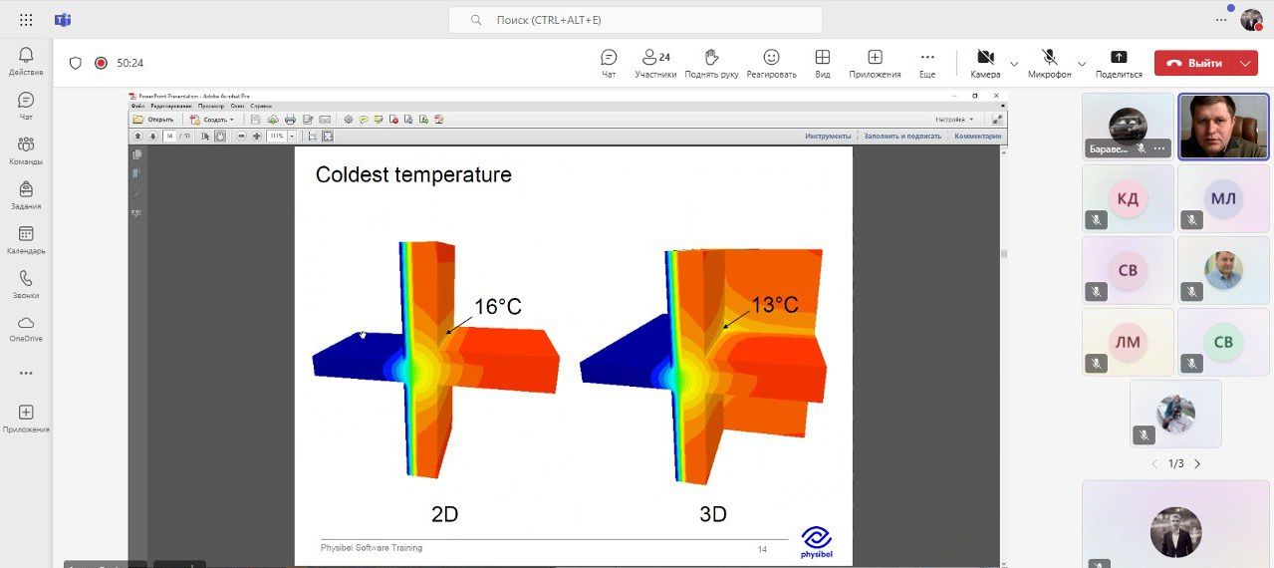The width and height of the screenshot is (1274, 568).
Task: Open the Chat panel in meeting toolbar
Action: coord(609,64)
